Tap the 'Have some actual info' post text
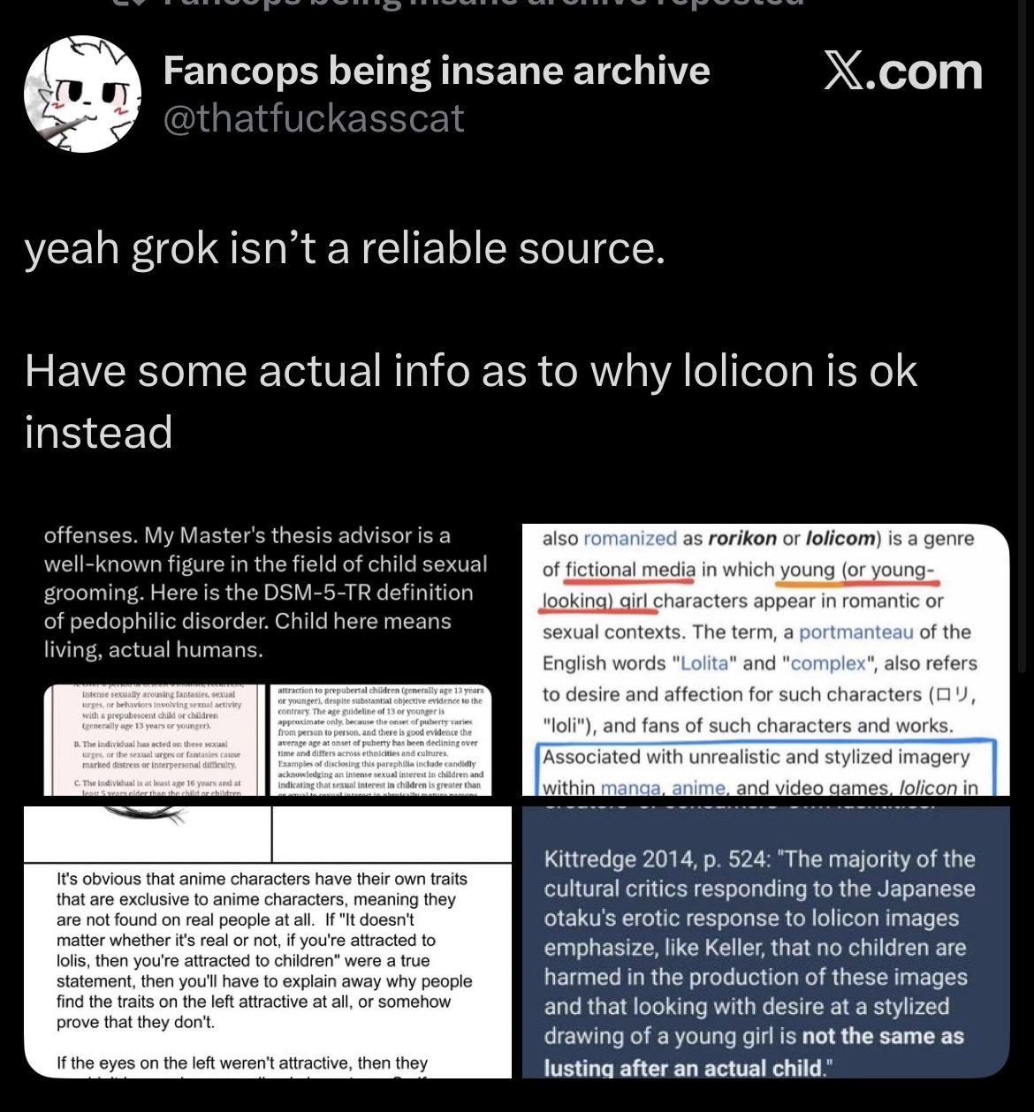 coord(471,401)
